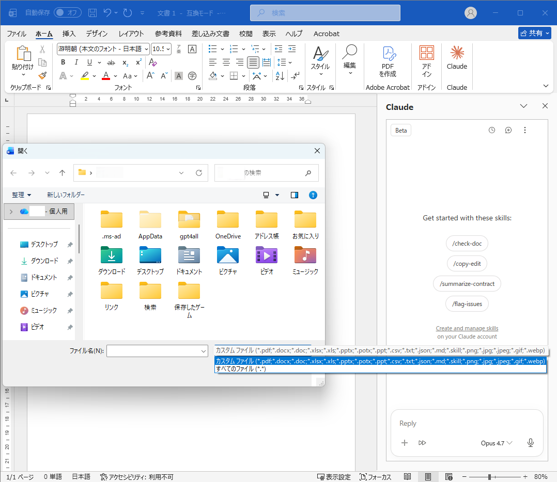Apply subscript formatting
557x482 pixels.
[x=125, y=62]
